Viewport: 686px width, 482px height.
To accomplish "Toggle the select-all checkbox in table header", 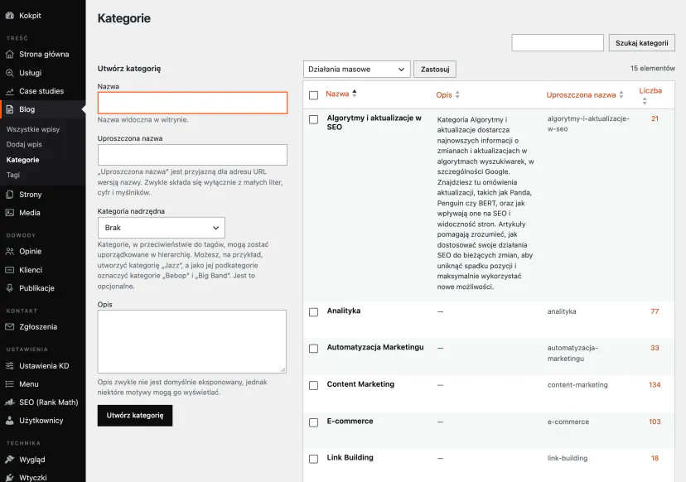I will (313, 95).
